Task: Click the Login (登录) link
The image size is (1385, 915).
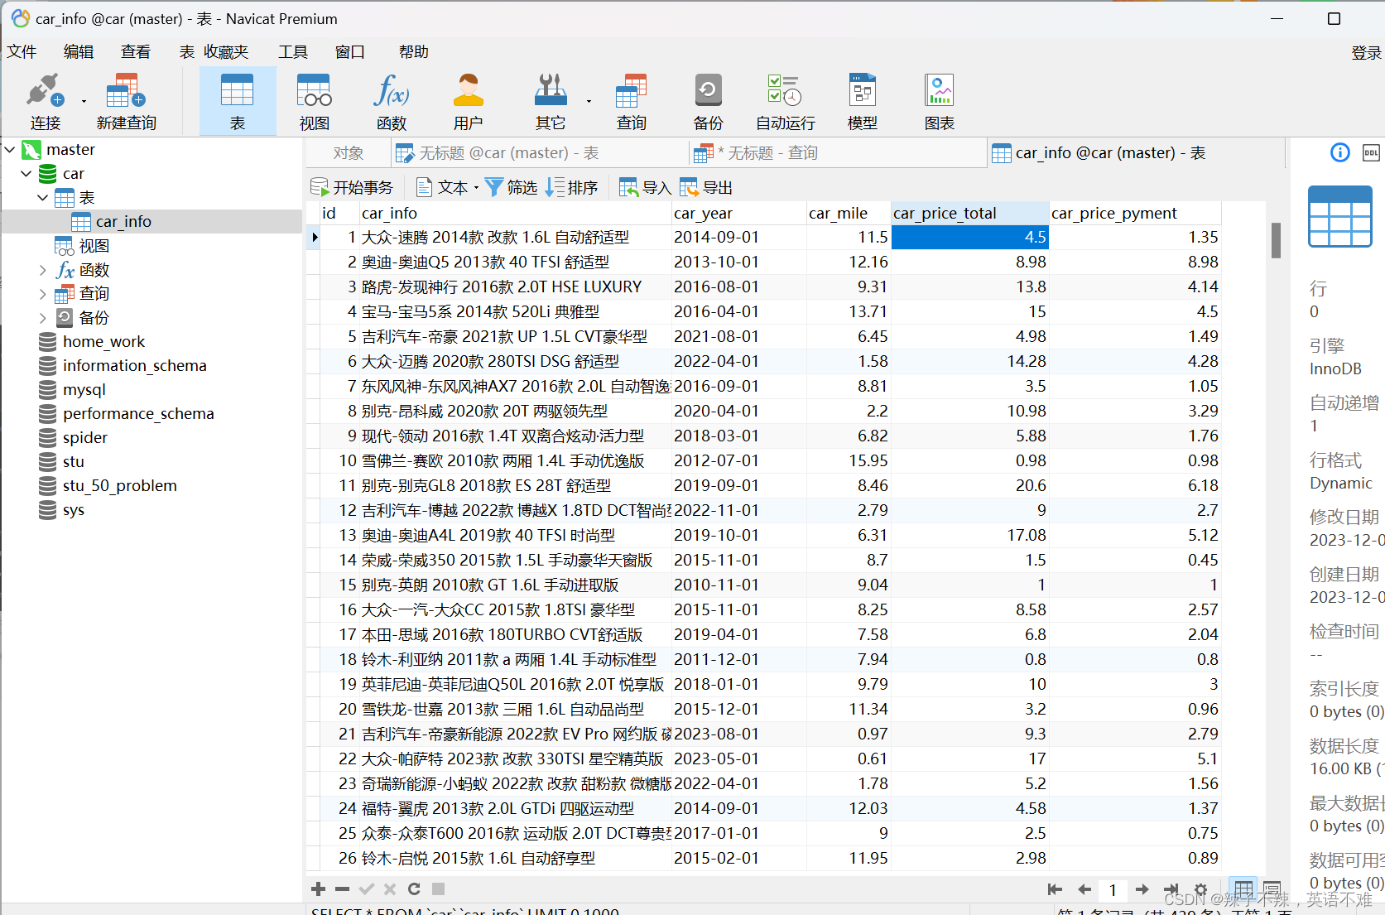Action: tap(1366, 53)
